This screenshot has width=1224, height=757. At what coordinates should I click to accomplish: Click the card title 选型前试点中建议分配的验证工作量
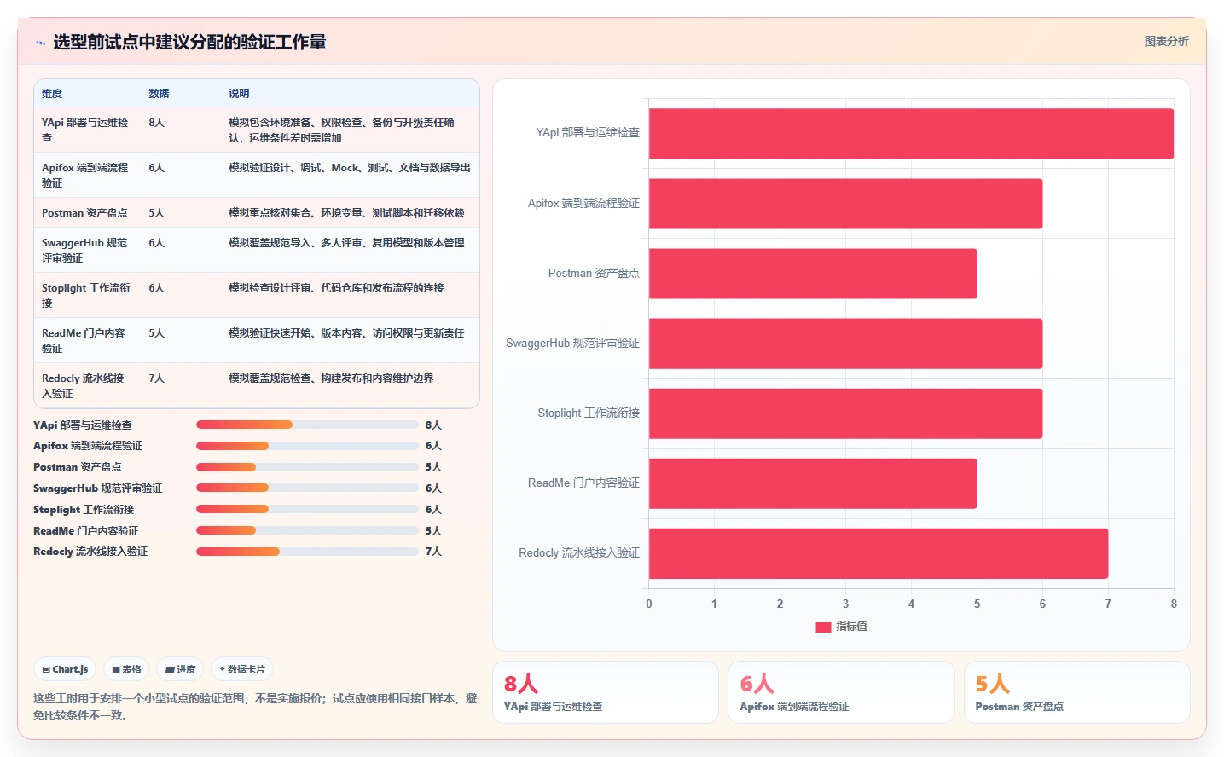(189, 42)
